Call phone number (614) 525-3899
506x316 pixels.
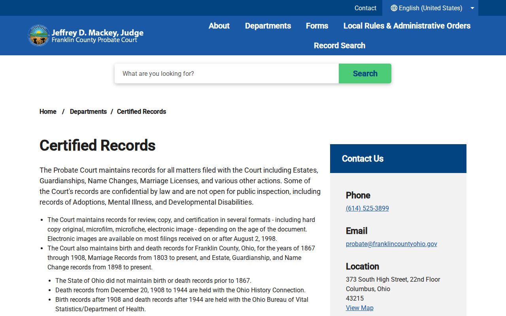pos(367,208)
